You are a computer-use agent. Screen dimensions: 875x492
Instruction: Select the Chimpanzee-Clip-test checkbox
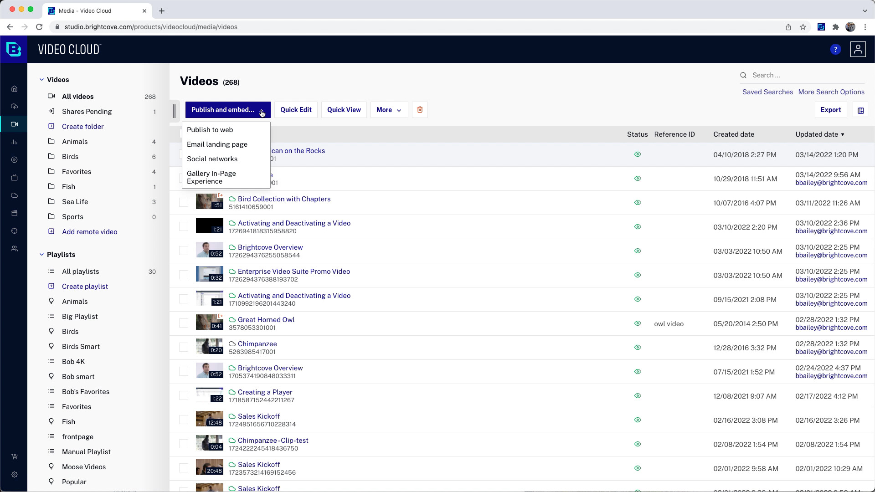tap(184, 444)
